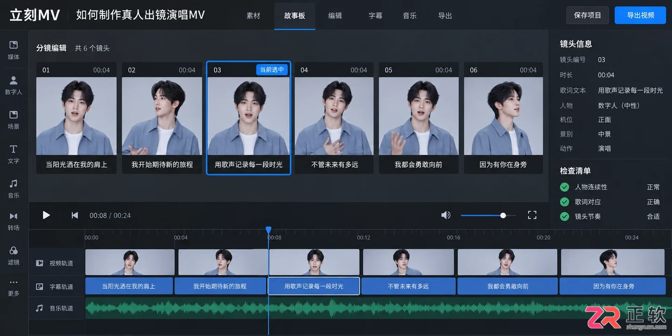The width and height of the screenshot is (672, 336).
Task: Mute the preview volume speaker icon
Action: [x=446, y=215]
